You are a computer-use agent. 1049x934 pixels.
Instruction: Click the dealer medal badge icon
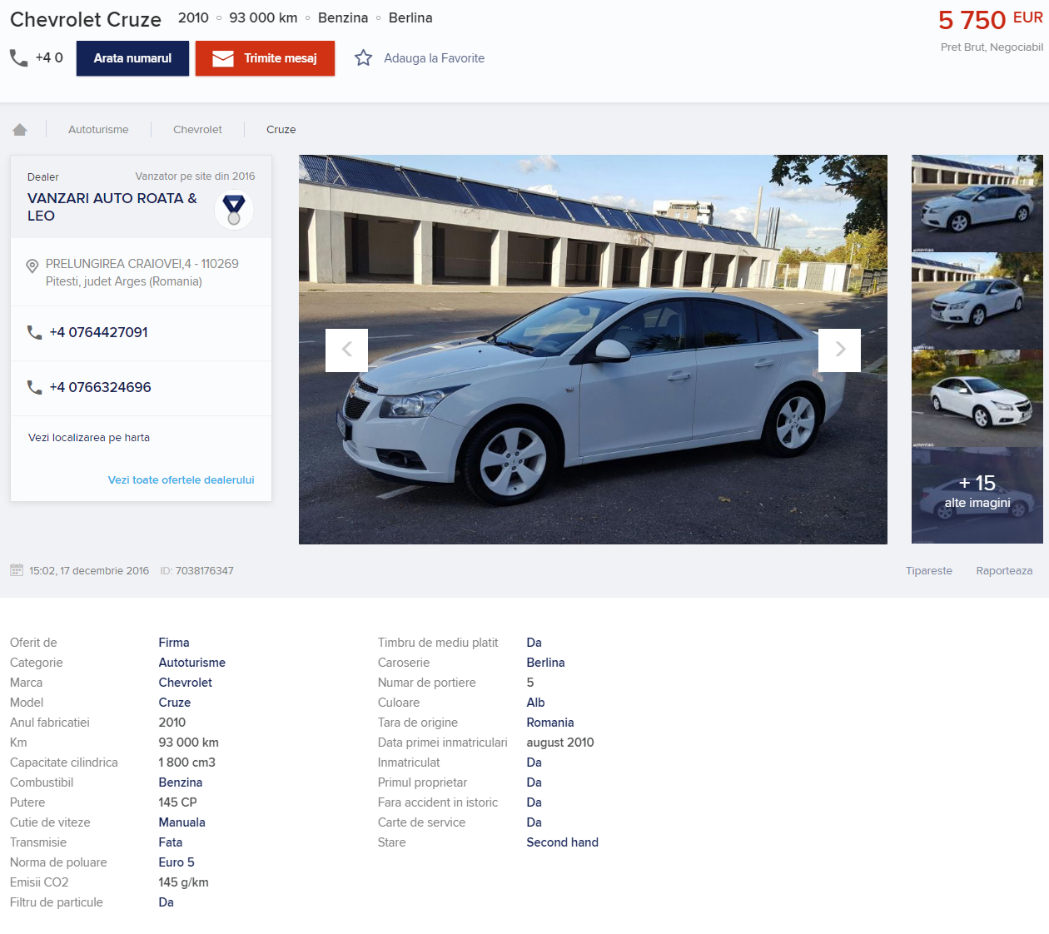[234, 209]
